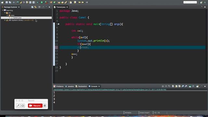The height and width of the screenshot is (117, 208).
Task: Click the Clear Console icon
Action: coord(173,86)
